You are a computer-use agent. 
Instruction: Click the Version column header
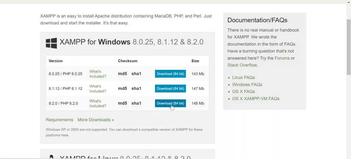click(x=56, y=61)
